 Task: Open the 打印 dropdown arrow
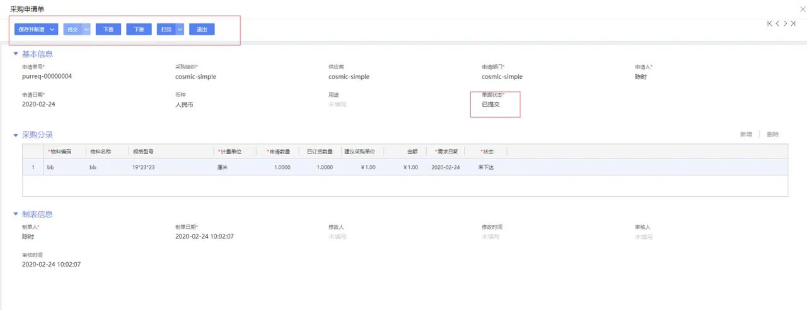point(180,30)
